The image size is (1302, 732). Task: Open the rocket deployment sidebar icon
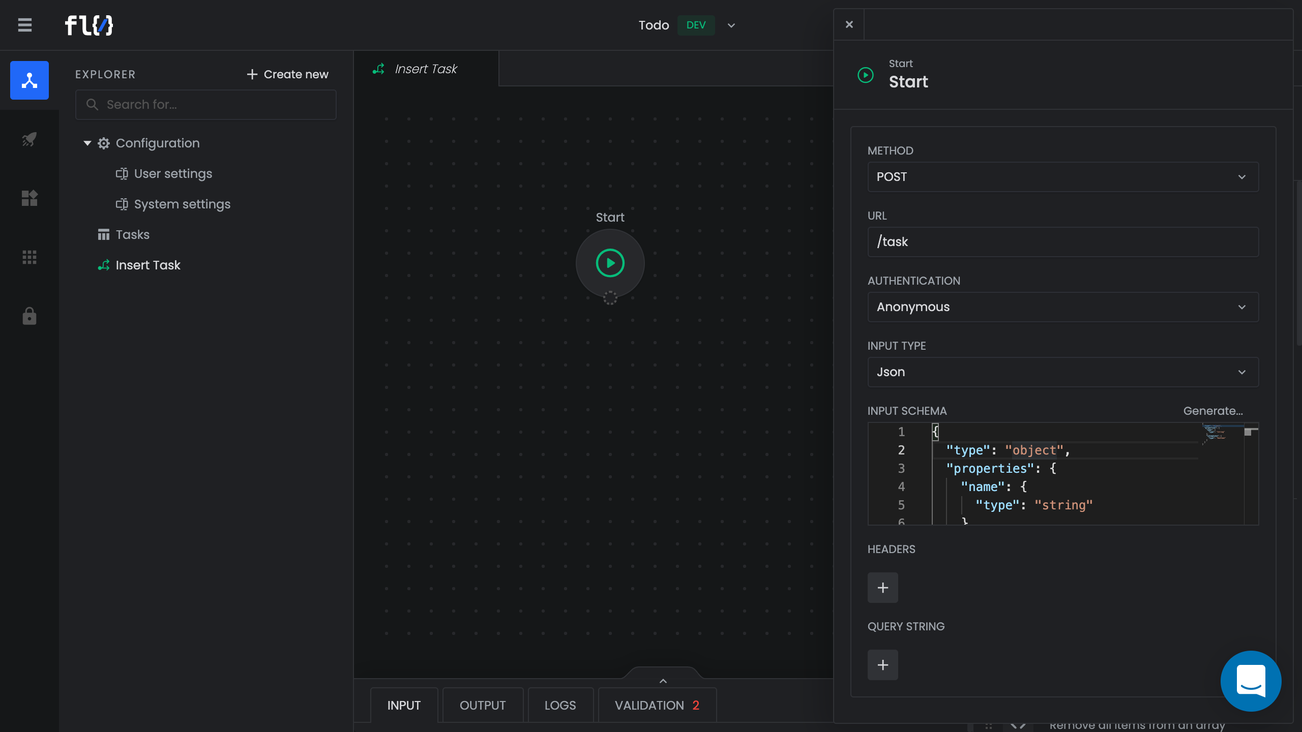pyautogui.click(x=29, y=139)
